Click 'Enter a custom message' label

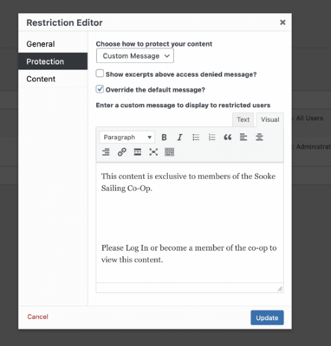coord(183,106)
